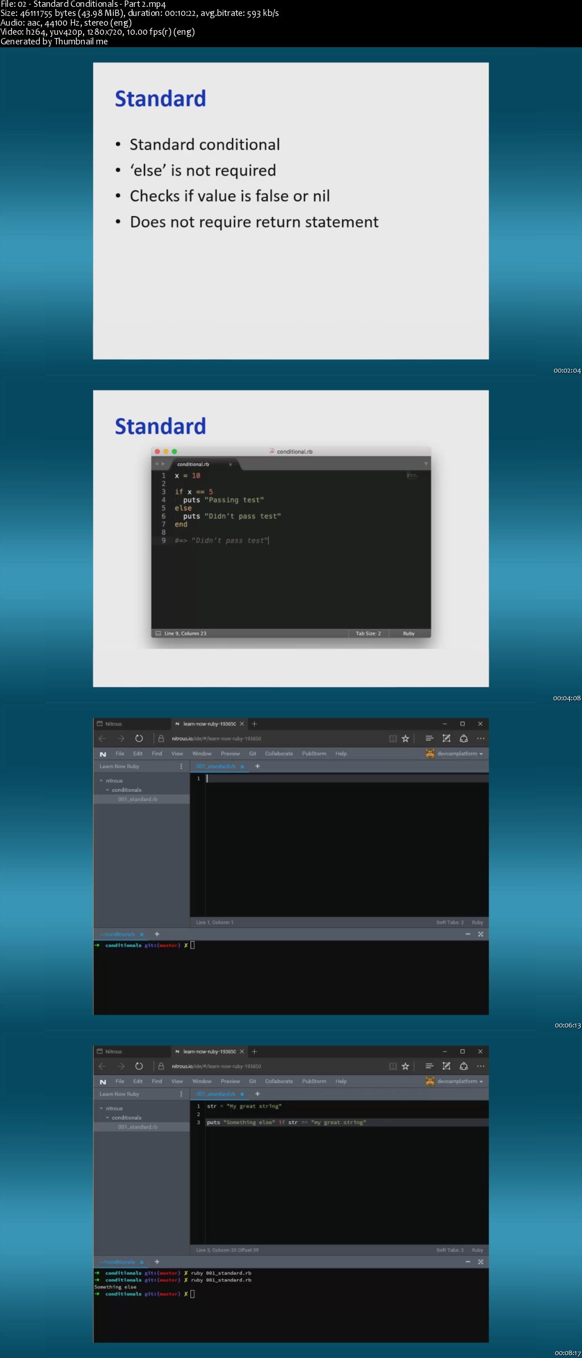Expand devcamplatform dropdown arrow in the empty-editor frame
Image resolution: width=582 pixels, height=1358 pixels.
coord(481,754)
